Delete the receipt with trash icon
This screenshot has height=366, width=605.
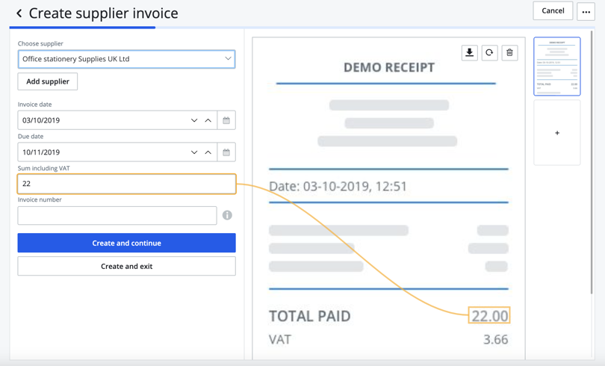pos(509,53)
